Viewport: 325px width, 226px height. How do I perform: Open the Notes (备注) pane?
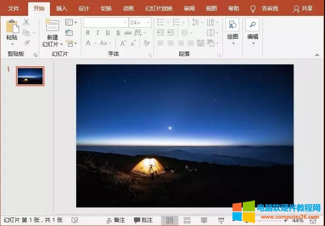coord(115,220)
